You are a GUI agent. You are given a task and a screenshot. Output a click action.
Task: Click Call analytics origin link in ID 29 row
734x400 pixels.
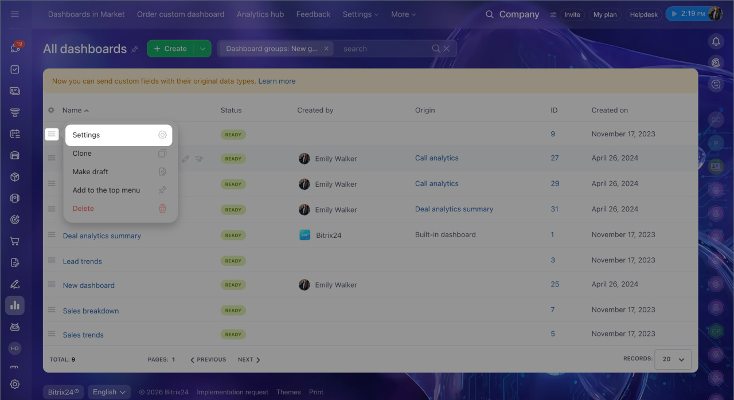pos(437,183)
